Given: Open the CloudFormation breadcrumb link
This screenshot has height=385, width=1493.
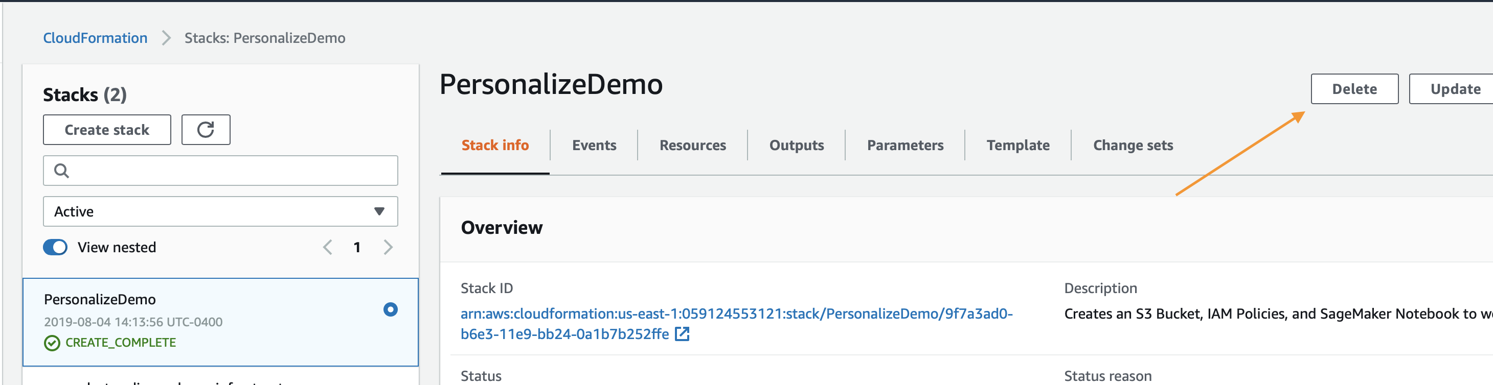Looking at the screenshot, I should pos(95,38).
